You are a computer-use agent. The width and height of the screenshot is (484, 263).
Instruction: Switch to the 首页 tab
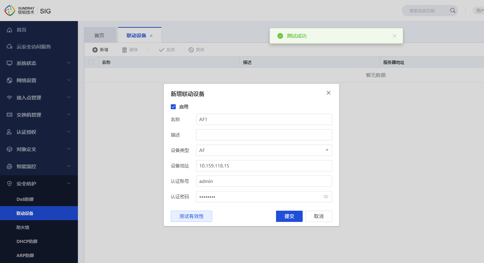(100, 35)
